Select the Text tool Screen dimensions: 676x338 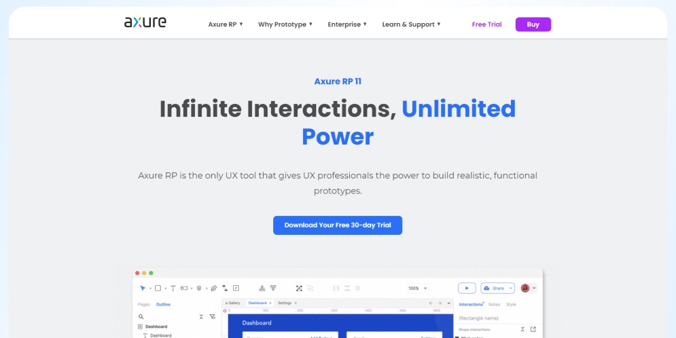tap(173, 288)
